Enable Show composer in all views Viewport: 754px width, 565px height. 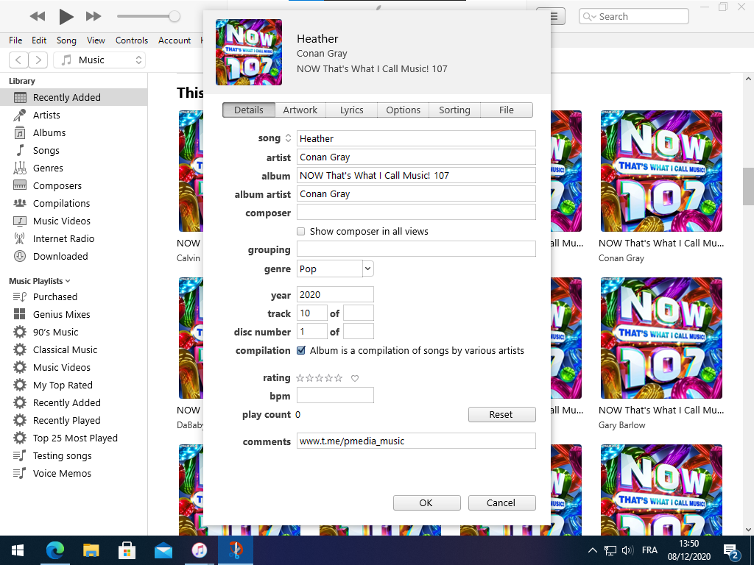pyautogui.click(x=301, y=232)
